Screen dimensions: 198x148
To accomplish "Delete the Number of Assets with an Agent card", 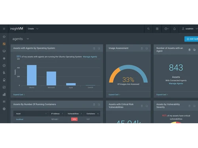I will pyautogui.click(x=189, y=50).
